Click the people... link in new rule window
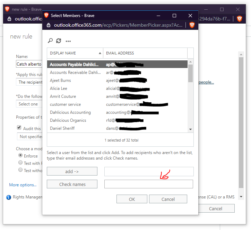Viewport: 251px width, 230px height. (x=206, y=82)
